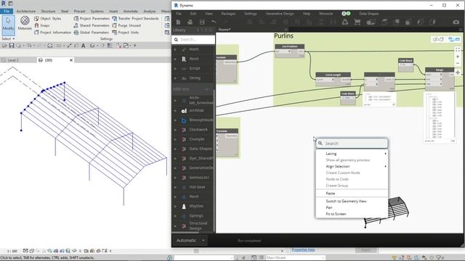Open the Automatic run mode dropdown

coord(190,241)
